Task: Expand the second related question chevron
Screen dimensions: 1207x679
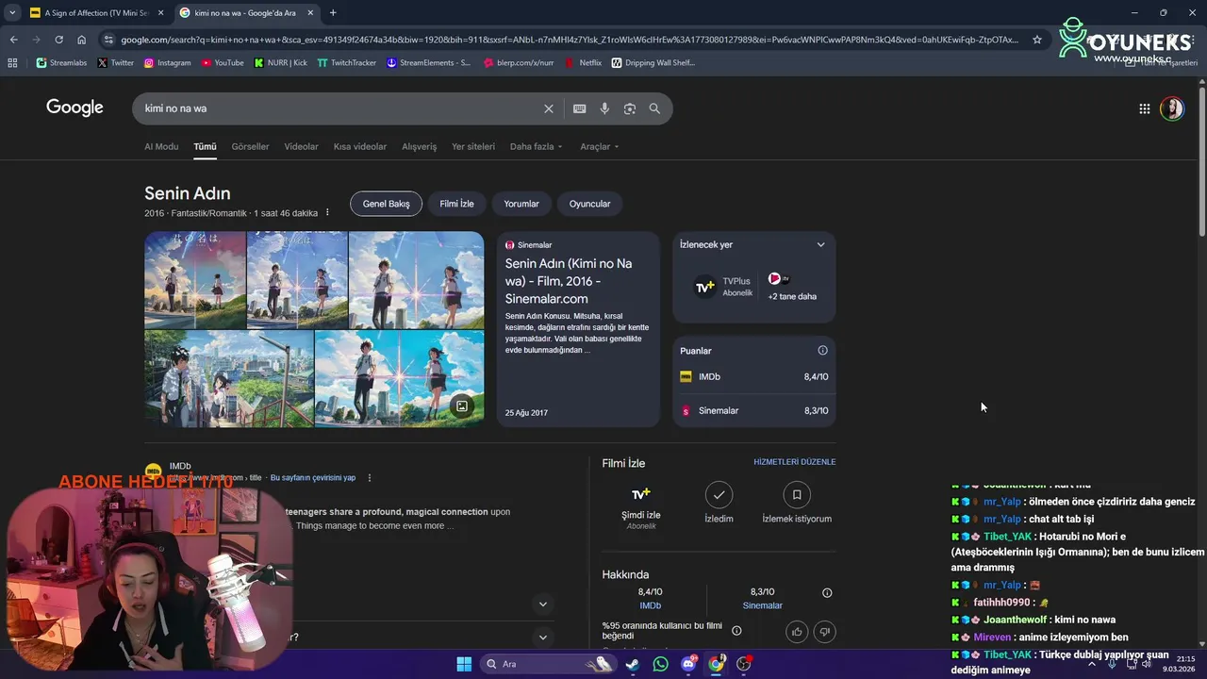Action: pos(542,638)
